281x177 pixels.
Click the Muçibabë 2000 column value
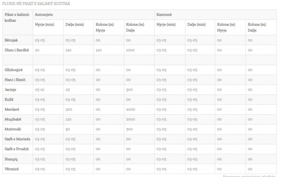[130, 119]
